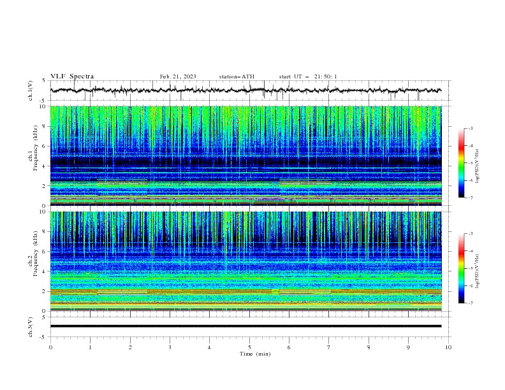This screenshot has width=505, height=390.
Task: Click the time axis tick label "5"
Action: [249, 347]
